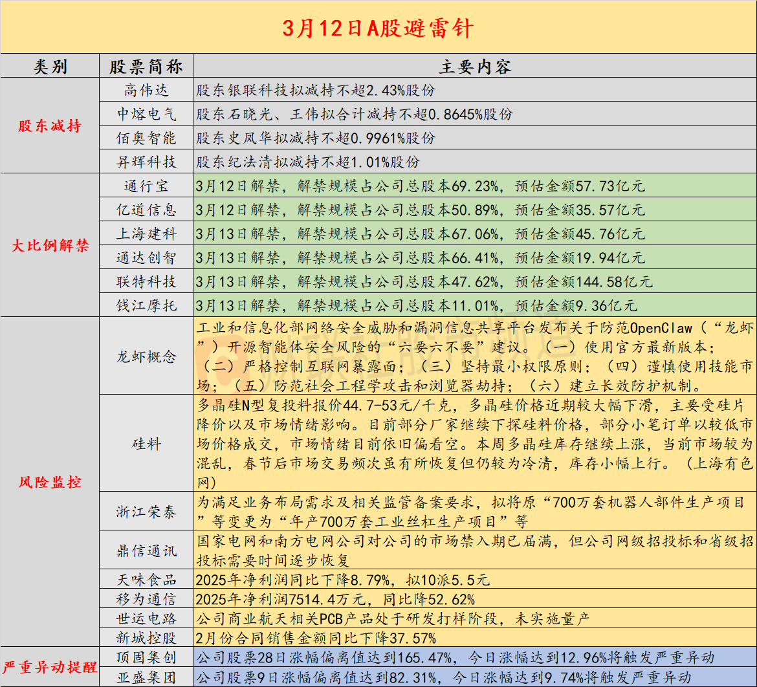Viewport: 757px width, 687px height.
Task: Click 2025年净利润同比下降8.79% text
Action: coord(343,580)
